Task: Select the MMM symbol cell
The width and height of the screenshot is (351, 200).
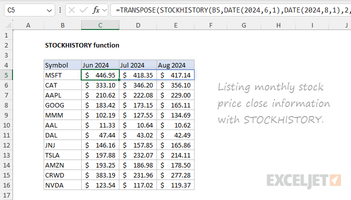Action: pyautogui.click(x=63, y=115)
